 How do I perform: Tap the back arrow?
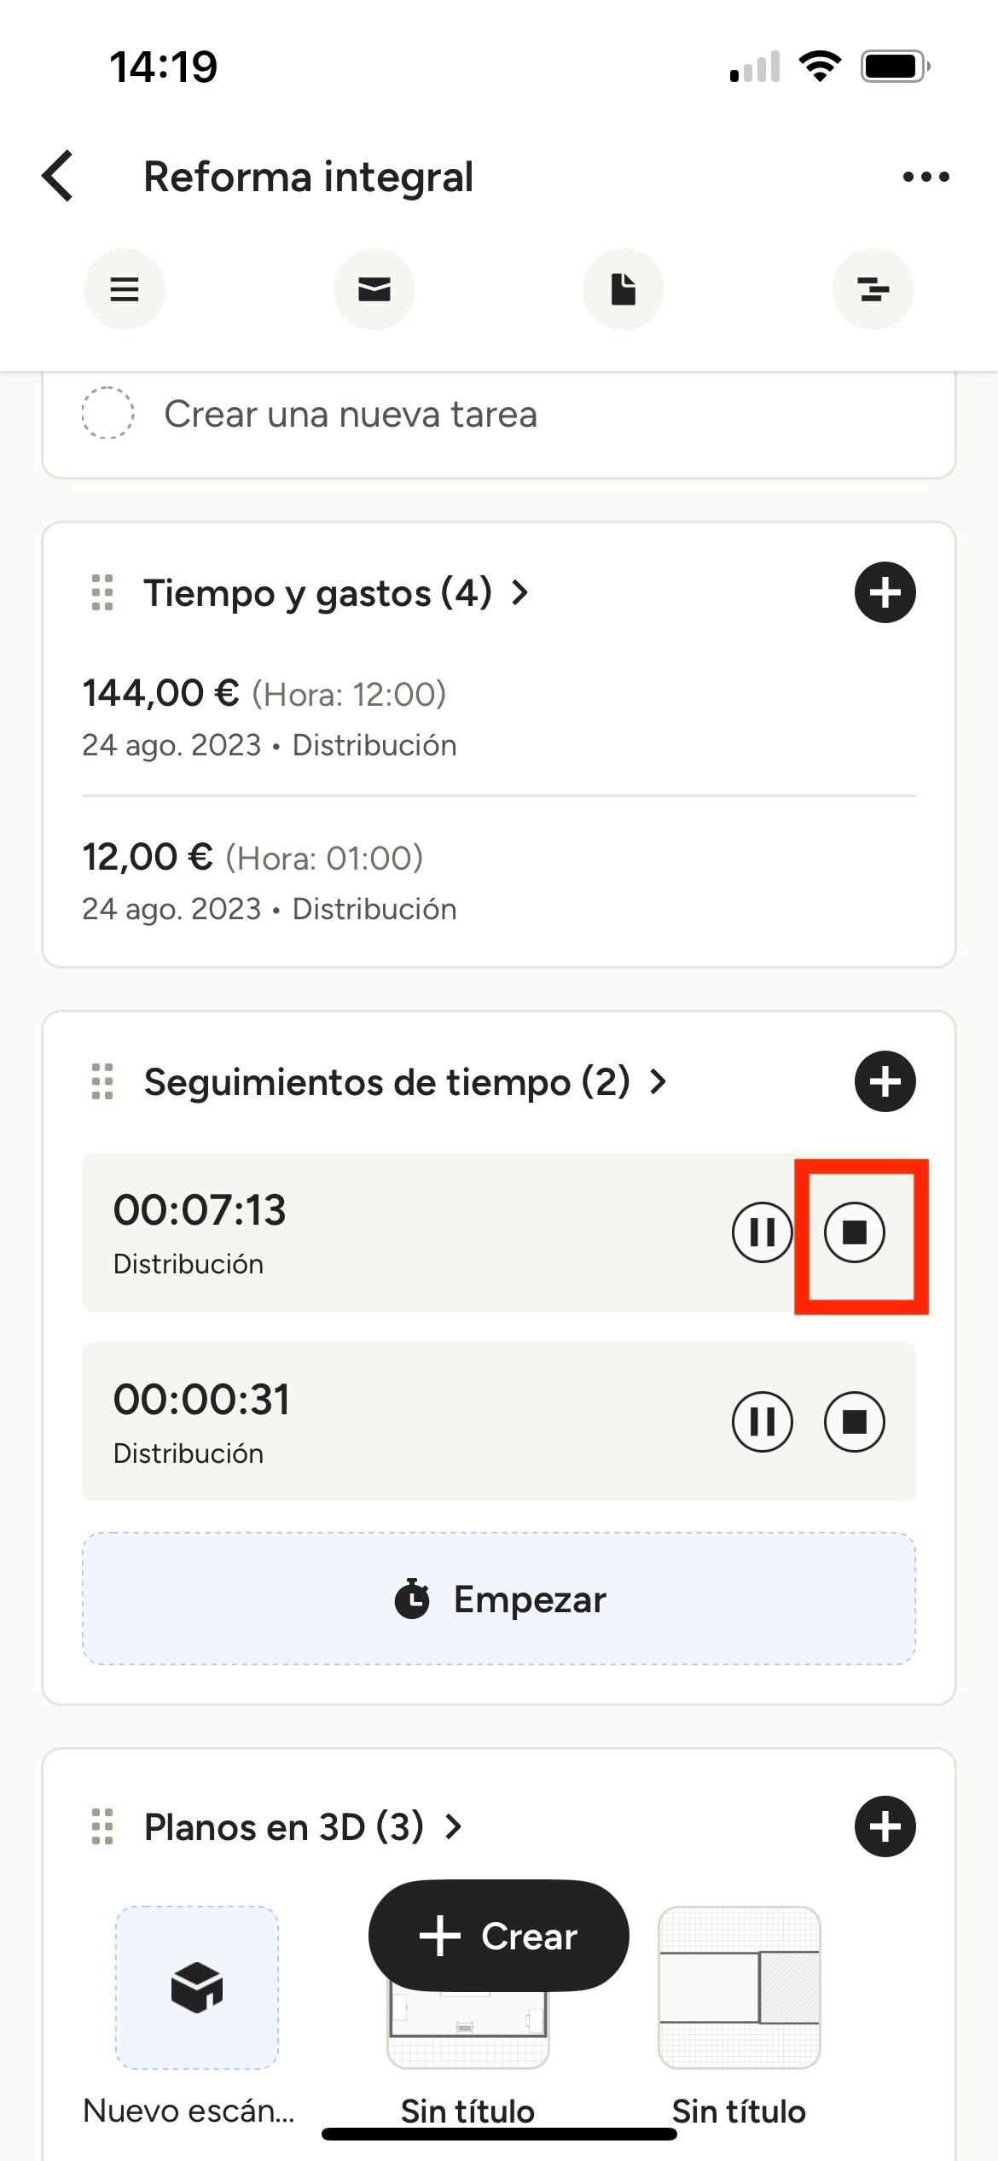click(x=58, y=177)
